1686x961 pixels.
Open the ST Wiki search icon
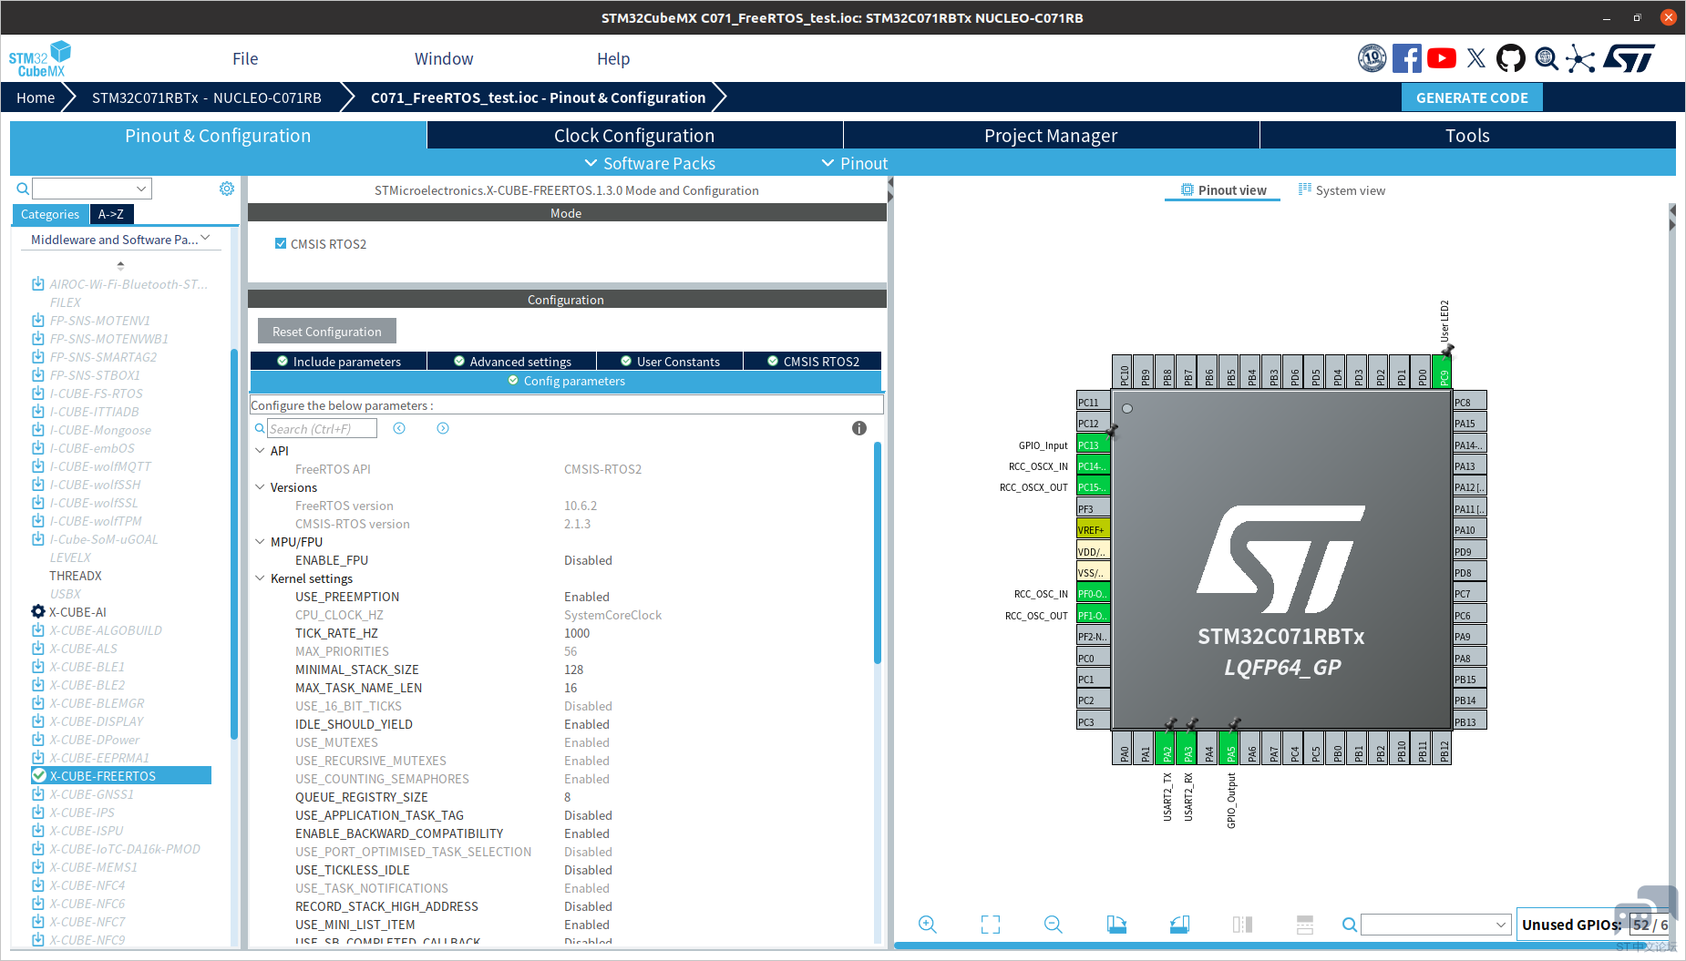[x=1547, y=58]
